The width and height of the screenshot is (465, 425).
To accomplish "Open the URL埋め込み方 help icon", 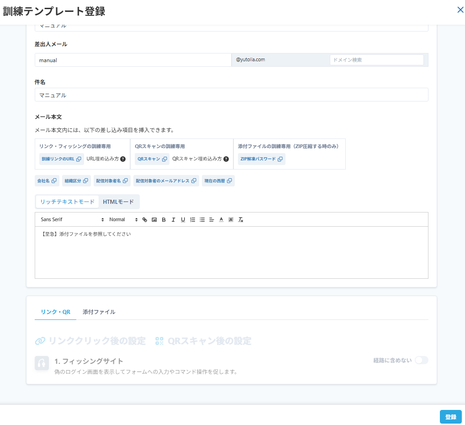I will pyautogui.click(x=123, y=159).
